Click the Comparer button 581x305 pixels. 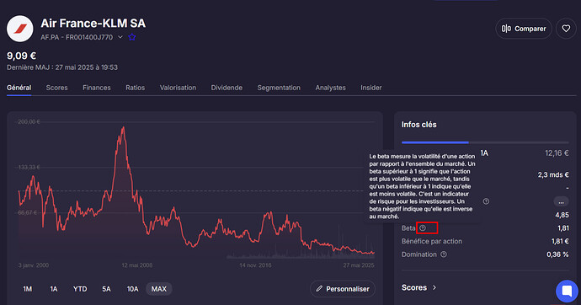click(x=524, y=29)
